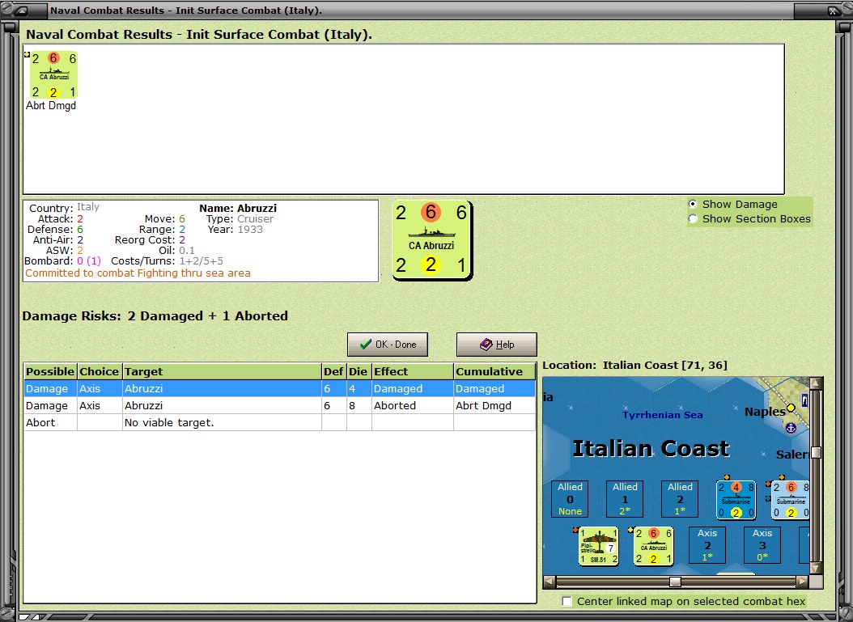Click the Axis 2 section box
The height and width of the screenshot is (622, 853).
(707, 545)
